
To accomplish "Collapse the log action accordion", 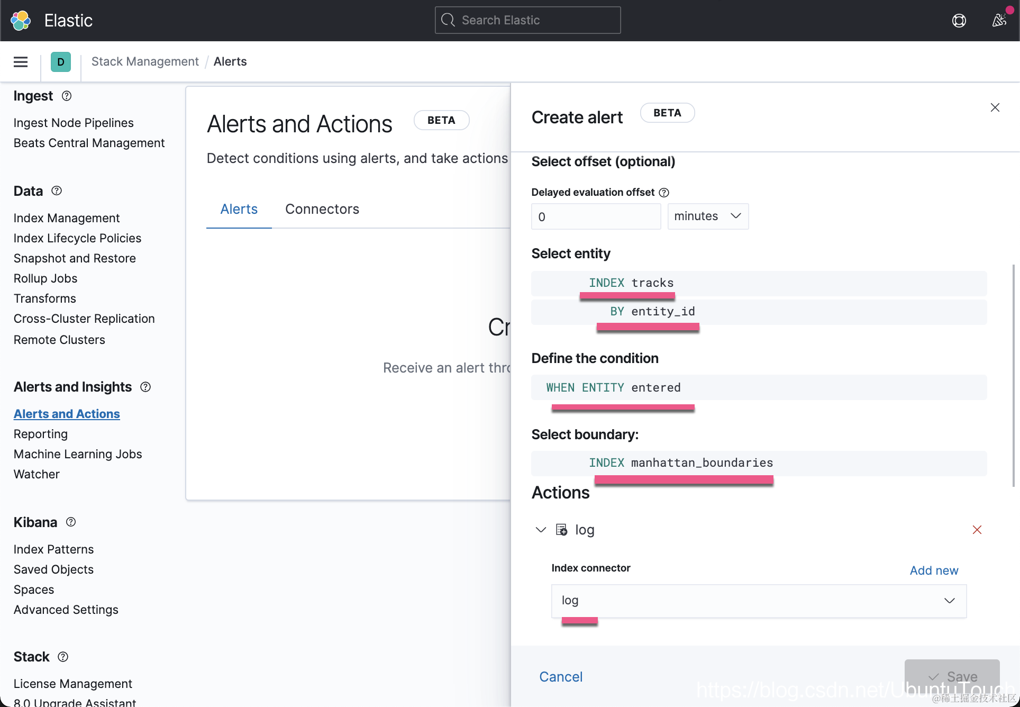I will pyautogui.click(x=541, y=530).
